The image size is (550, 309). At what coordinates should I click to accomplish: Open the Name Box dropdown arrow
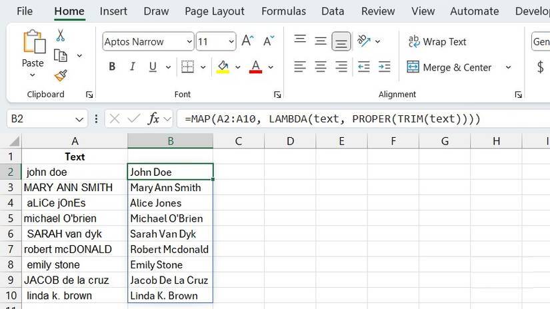coord(79,119)
